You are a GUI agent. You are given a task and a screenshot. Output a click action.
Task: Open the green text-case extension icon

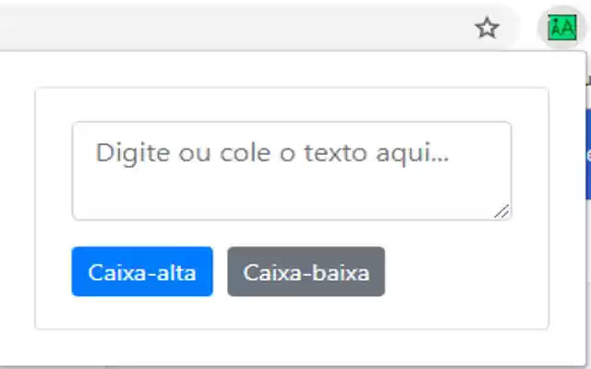pos(561,29)
